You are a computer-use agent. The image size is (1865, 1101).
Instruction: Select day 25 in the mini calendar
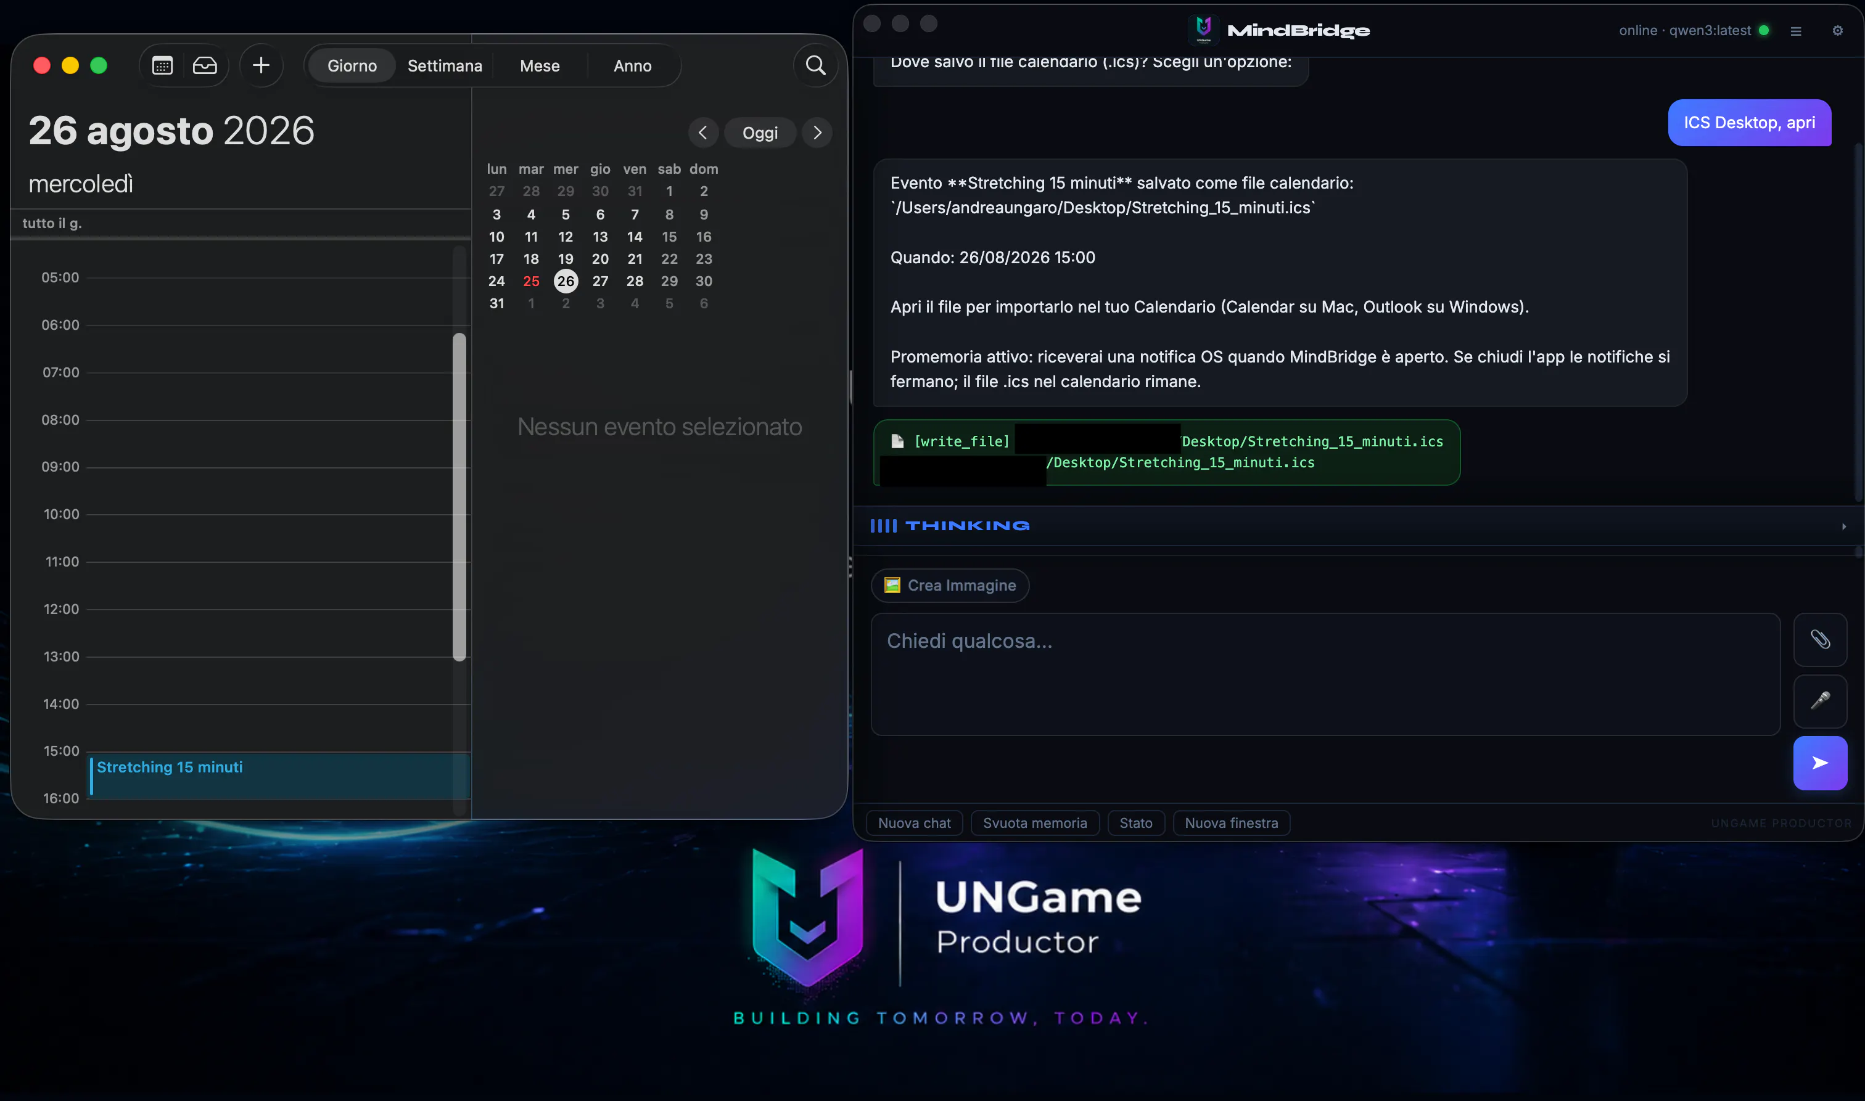click(x=530, y=281)
